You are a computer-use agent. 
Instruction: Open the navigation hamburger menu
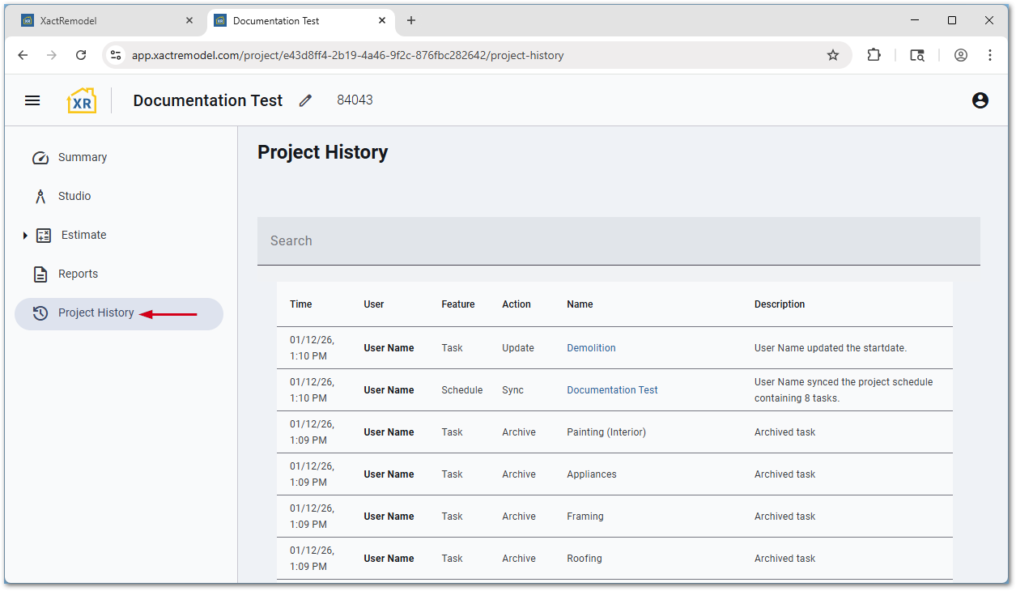pyautogui.click(x=32, y=100)
